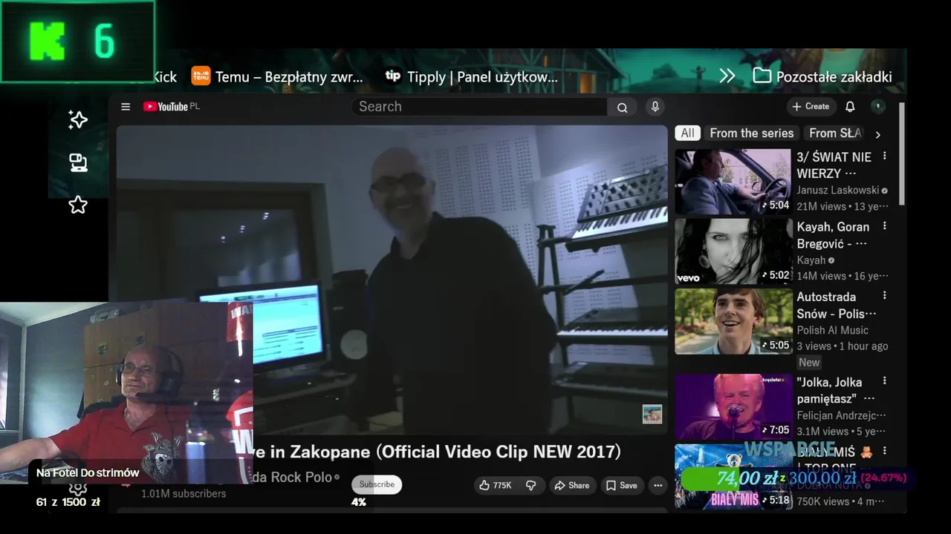Click the channel watermark in the video corner
Viewport: 951px width, 534px height.
(652, 414)
